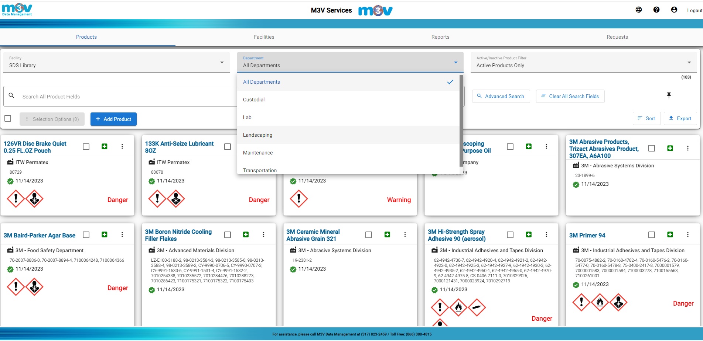
Task: Check the 3M Baird-Parker Agar Base checkbox
Action: 86,235
